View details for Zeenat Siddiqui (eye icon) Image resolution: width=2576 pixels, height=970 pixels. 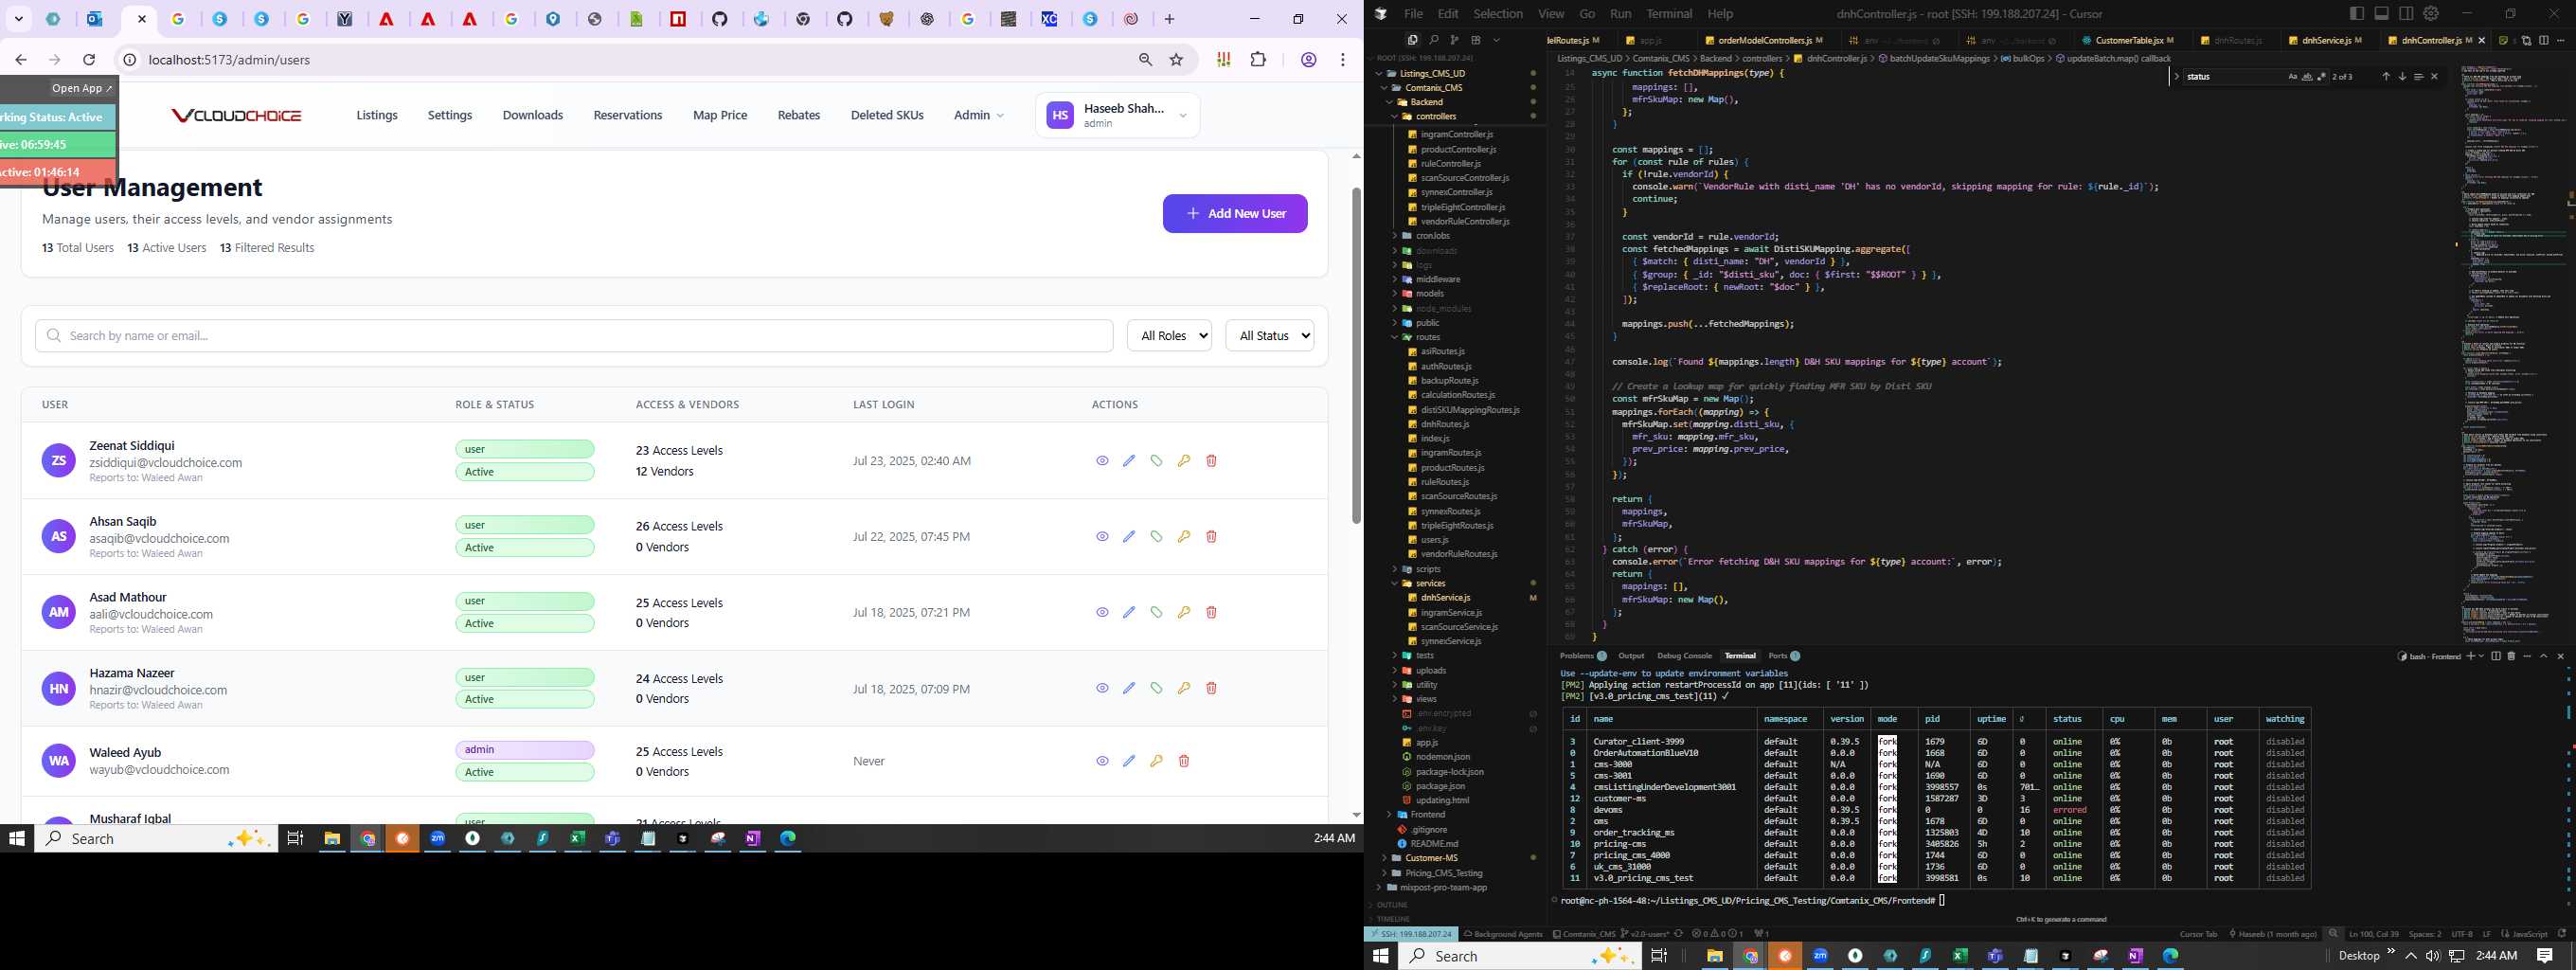coord(1102,461)
